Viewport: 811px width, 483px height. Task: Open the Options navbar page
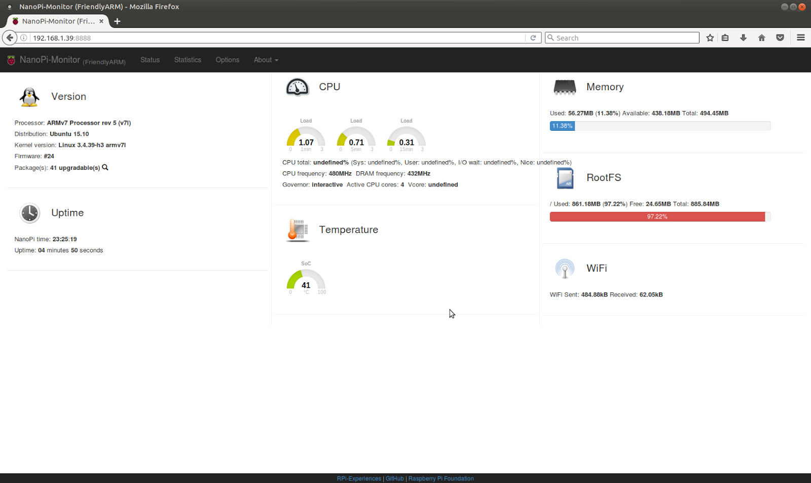point(228,60)
